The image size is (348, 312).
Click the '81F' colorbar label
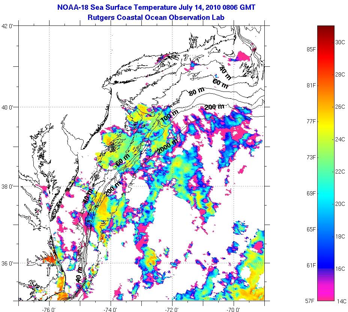tap(311, 85)
